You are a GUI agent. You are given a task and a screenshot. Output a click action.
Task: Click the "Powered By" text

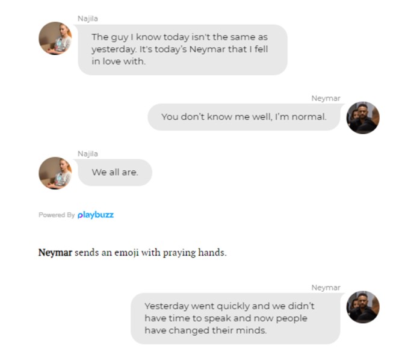click(x=57, y=215)
